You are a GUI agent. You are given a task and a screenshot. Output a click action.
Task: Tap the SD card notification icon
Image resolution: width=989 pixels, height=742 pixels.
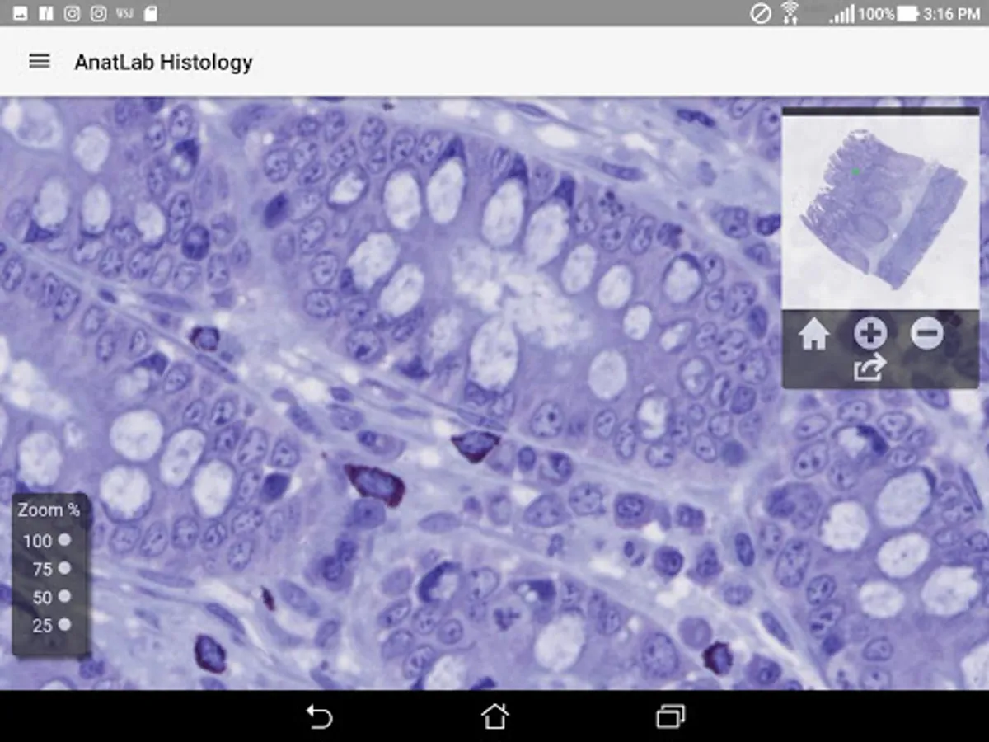coord(150,13)
